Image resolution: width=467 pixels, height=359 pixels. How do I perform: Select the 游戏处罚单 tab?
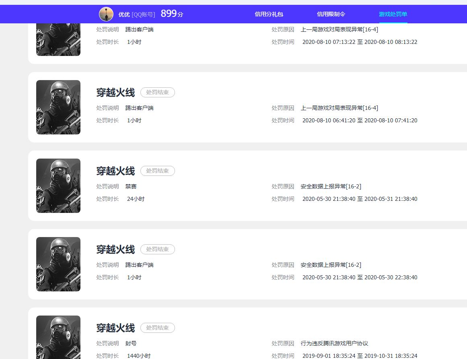click(x=393, y=14)
